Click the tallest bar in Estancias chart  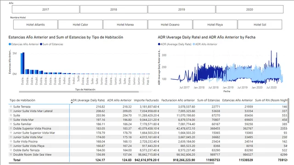[x=23, y=63]
